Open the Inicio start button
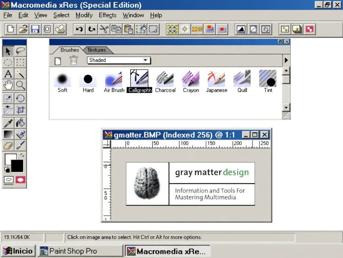Screen dimensions: 343x258 click(18, 251)
